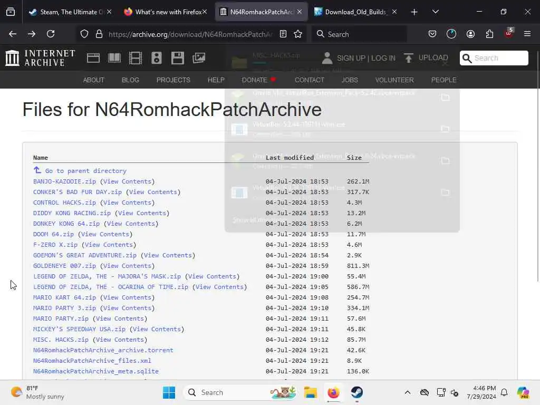Open the Windows Start button
540x405 pixels.
[x=169, y=392]
